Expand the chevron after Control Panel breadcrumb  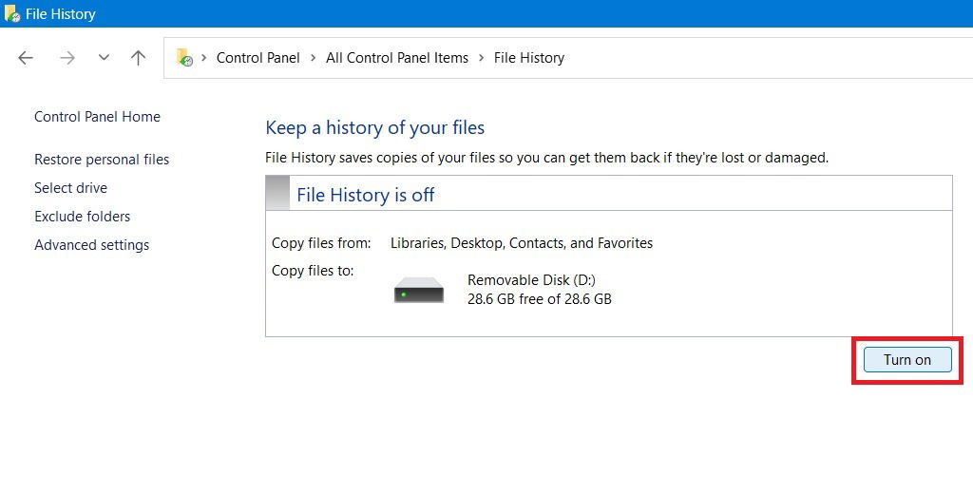[313, 58]
